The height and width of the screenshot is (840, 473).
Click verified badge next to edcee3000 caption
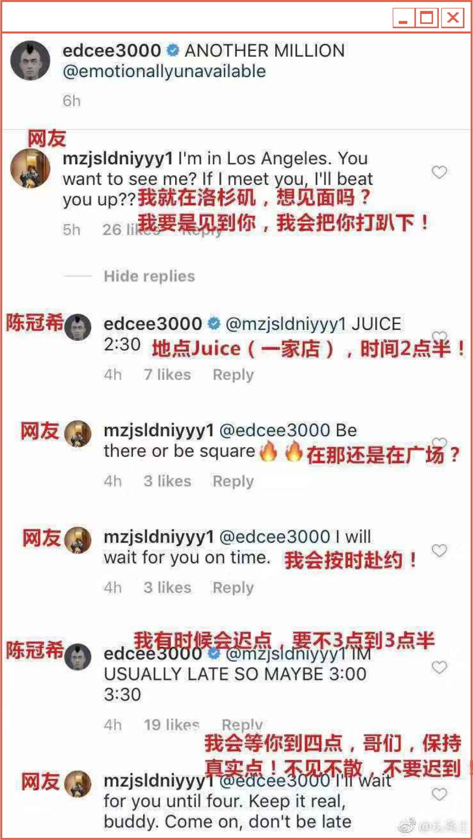pyautogui.click(x=173, y=51)
